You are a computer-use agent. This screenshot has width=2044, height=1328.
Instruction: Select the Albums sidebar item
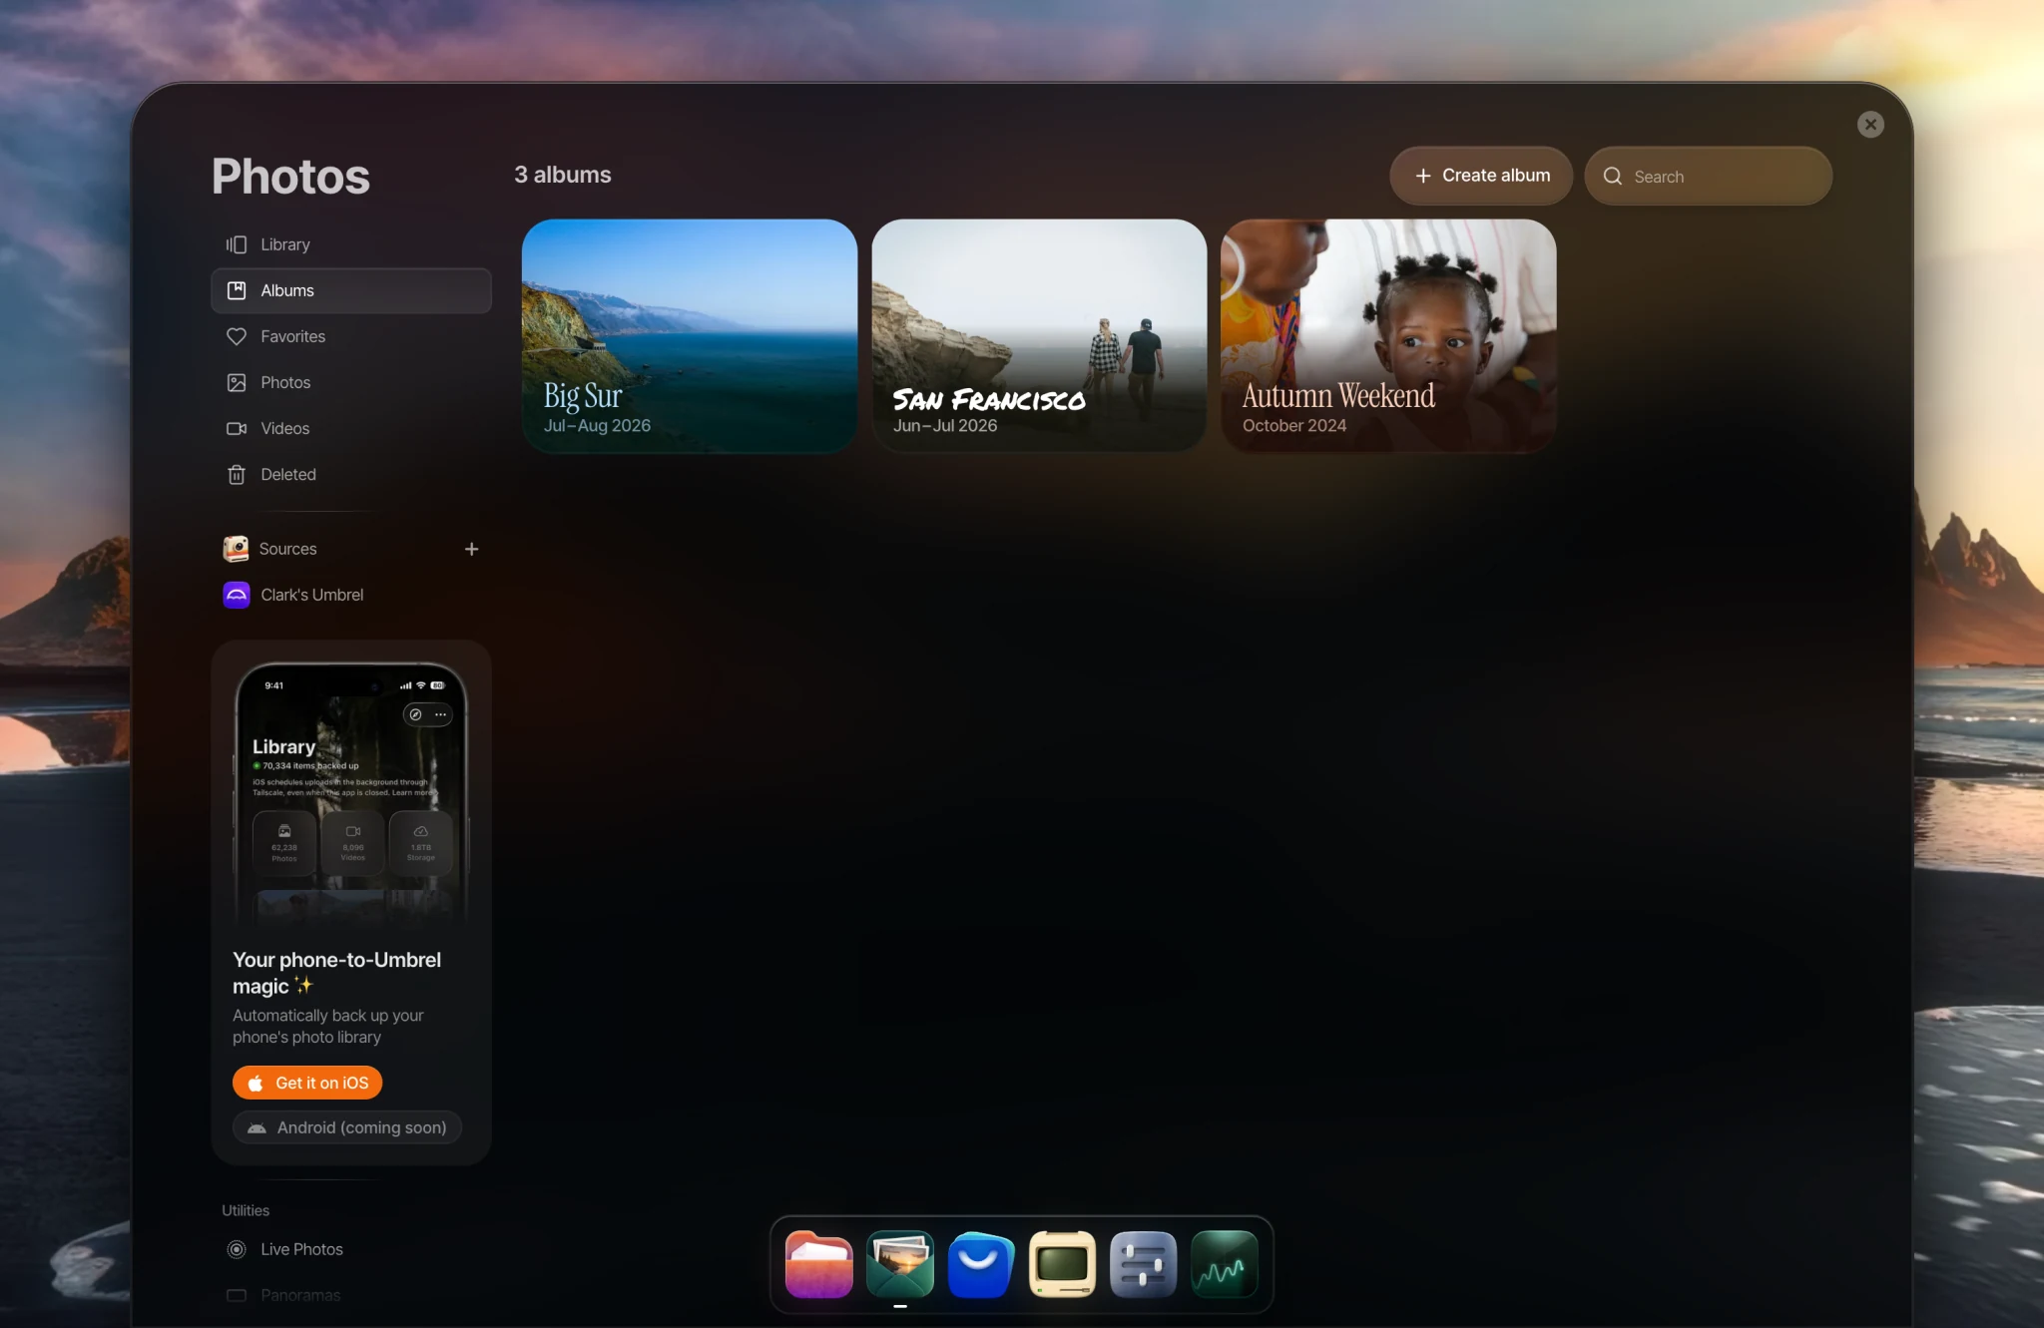click(x=351, y=290)
